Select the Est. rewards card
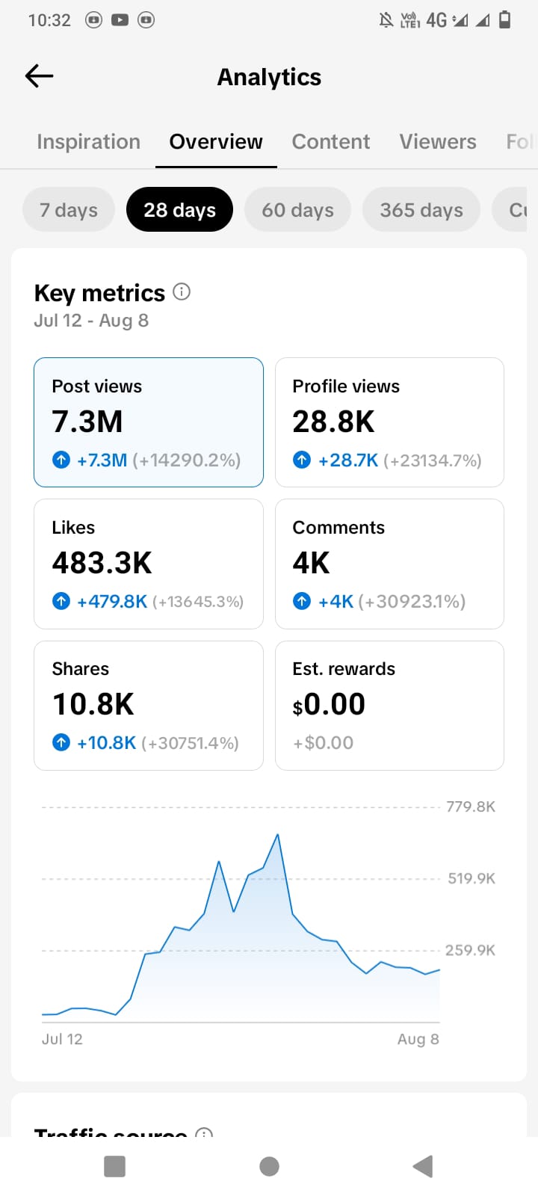 point(389,706)
